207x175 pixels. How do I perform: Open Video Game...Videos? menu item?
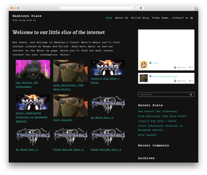[x=168, y=18]
